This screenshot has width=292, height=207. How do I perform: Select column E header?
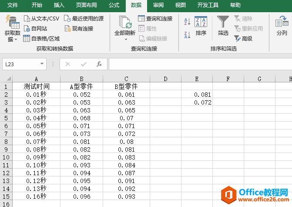[197, 79]
